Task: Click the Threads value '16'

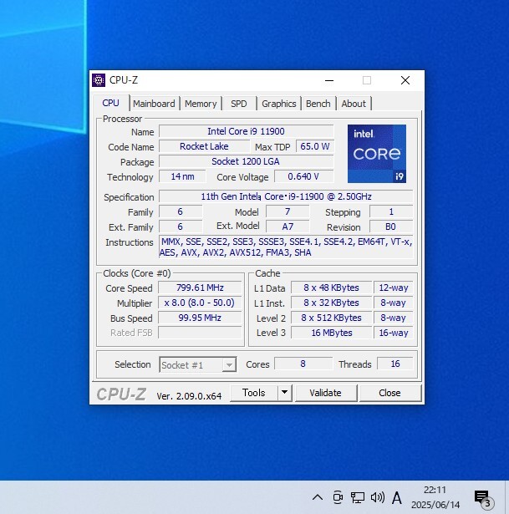Action: click(x=395, y=364)
